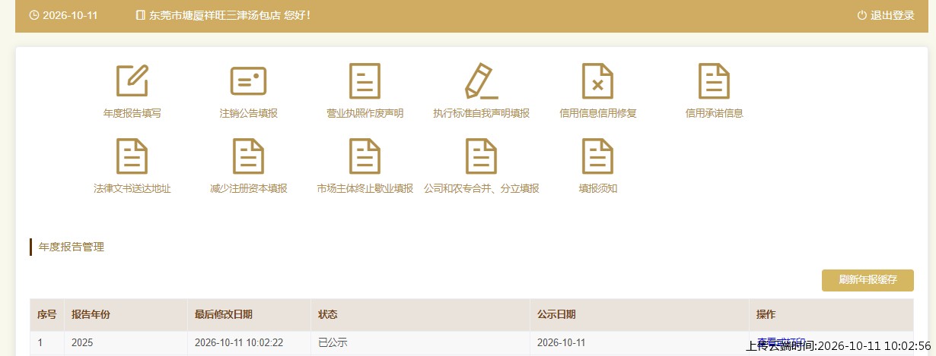
Task: Open the 法律文书送达地址 icon
Action: 132,156
